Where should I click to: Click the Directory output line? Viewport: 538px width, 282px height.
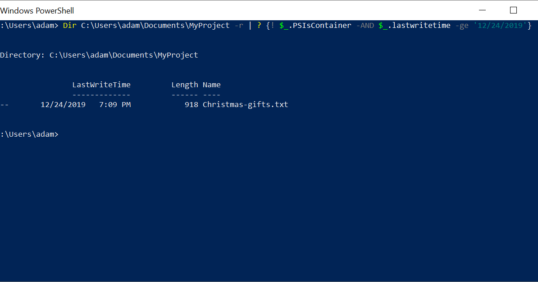tap(99, 55)
